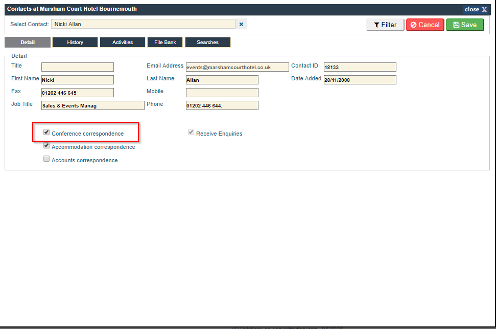Viewport: 496px width, 329px height.
Task: Click the First Name field containing Nicki
Action: [x=78, y=80]
